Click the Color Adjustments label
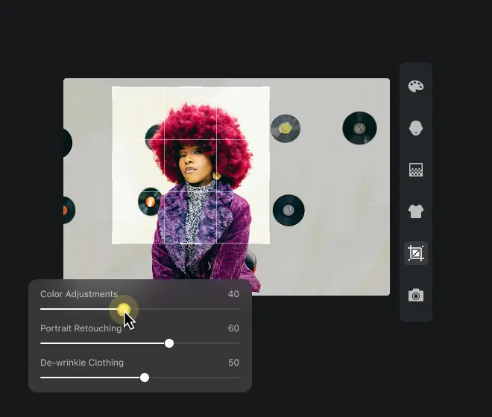492x417 pixels. click(79, 294)
